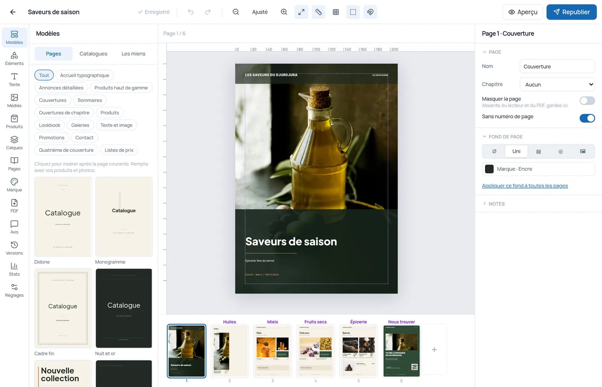Open the Marque palette panel
Image resolution: width=602 pixels, height=387 pixels.
(14, 185)
